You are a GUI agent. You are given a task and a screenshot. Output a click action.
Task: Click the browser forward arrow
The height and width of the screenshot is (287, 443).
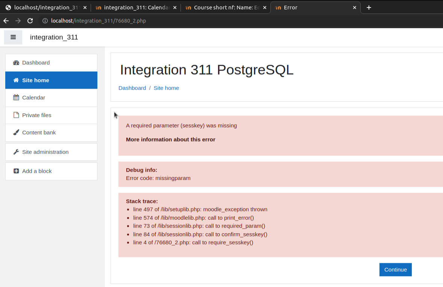pos(18,21)
